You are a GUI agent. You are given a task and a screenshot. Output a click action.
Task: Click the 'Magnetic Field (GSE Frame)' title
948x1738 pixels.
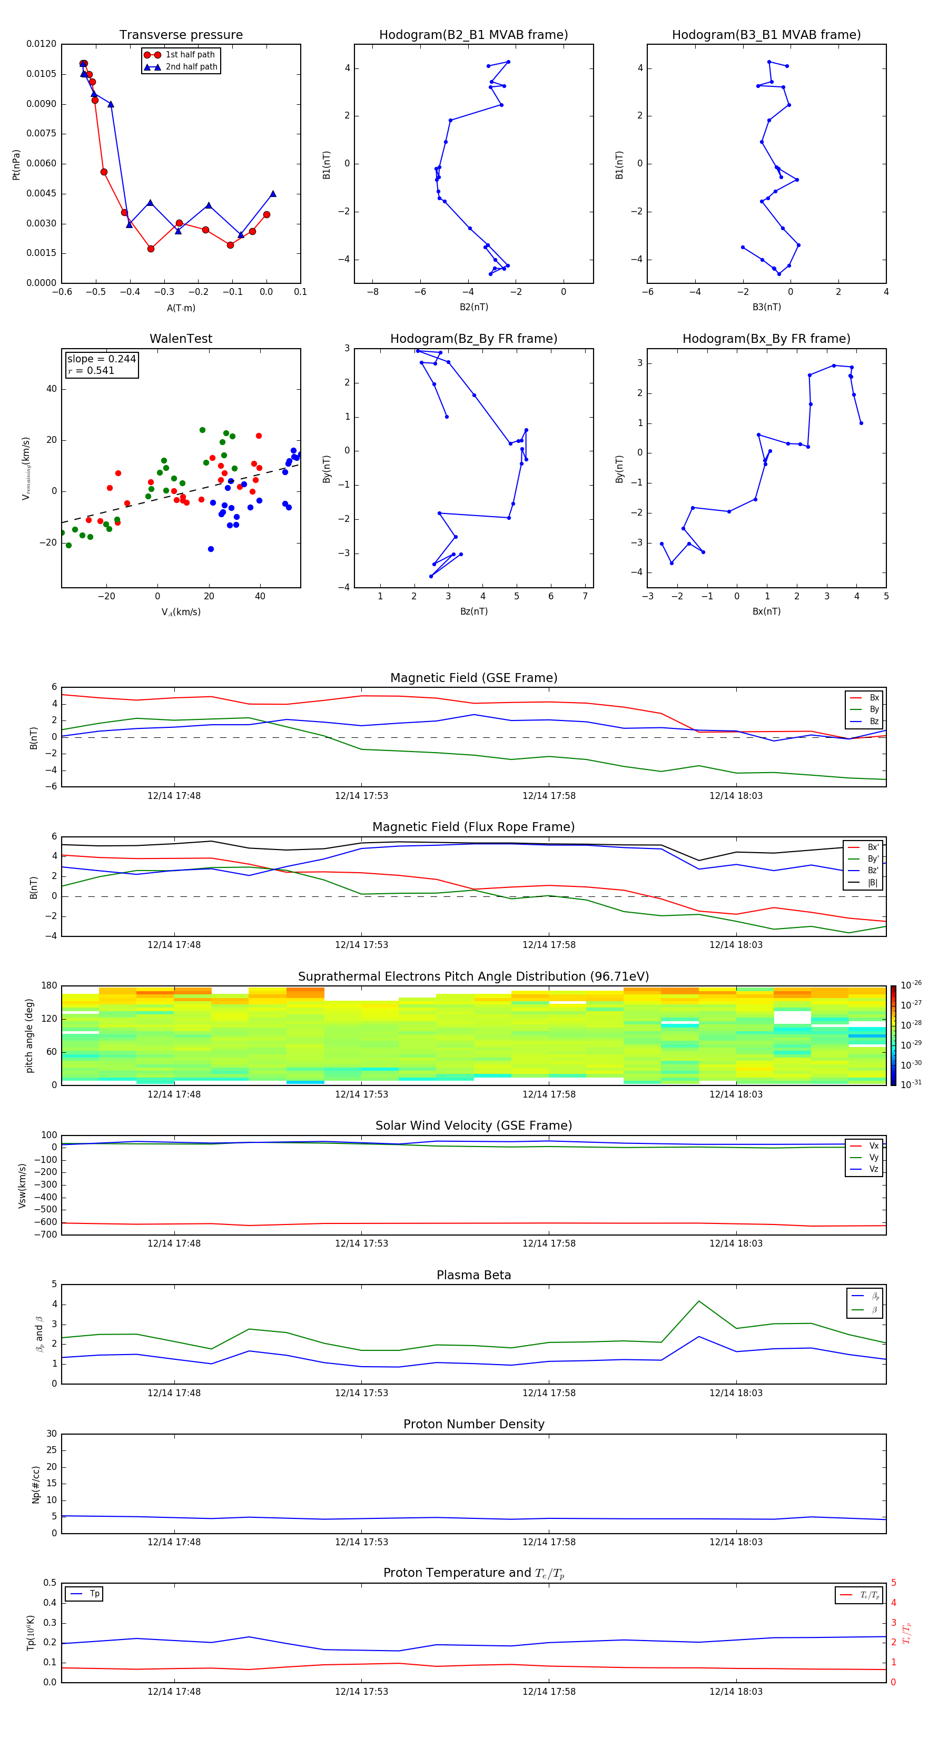473,678
